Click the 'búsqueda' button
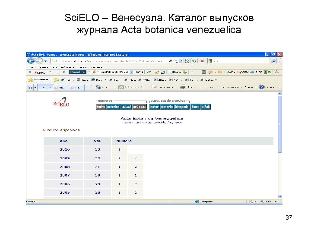311x233 pixels. 182,107
